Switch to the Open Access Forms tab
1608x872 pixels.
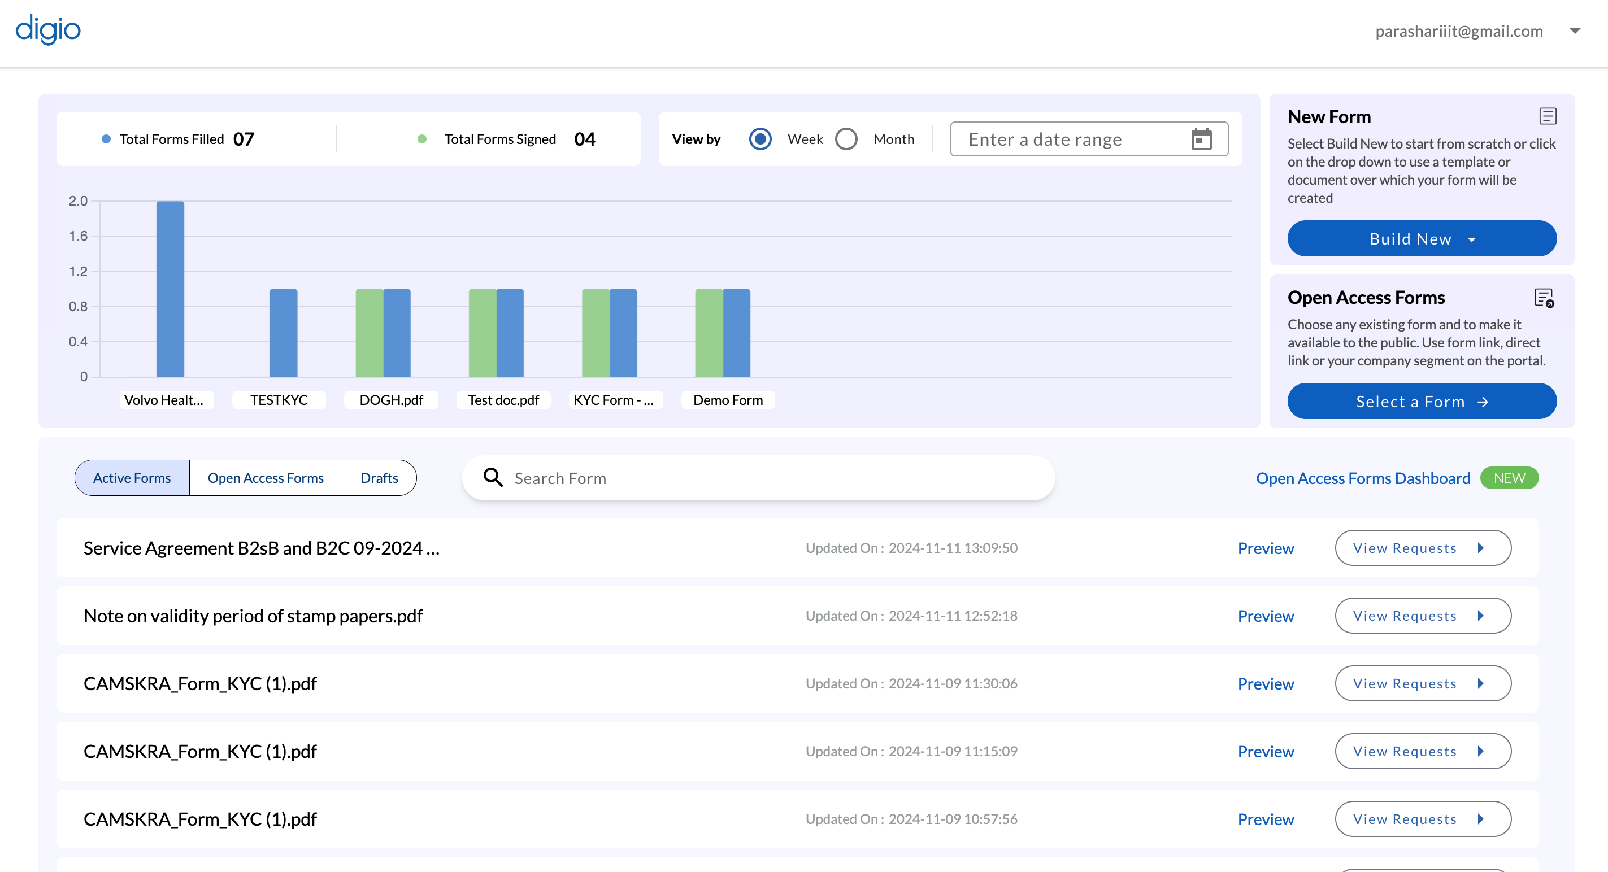[266, 478]
